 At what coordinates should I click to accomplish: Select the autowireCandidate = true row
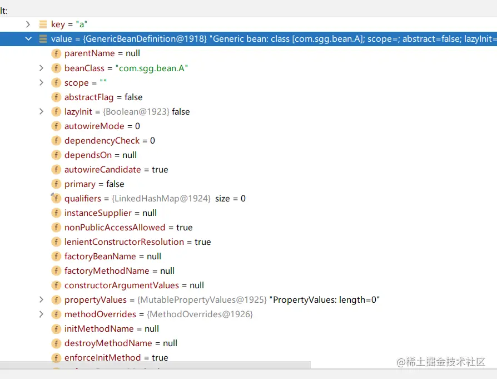click(x=116, y=170)
